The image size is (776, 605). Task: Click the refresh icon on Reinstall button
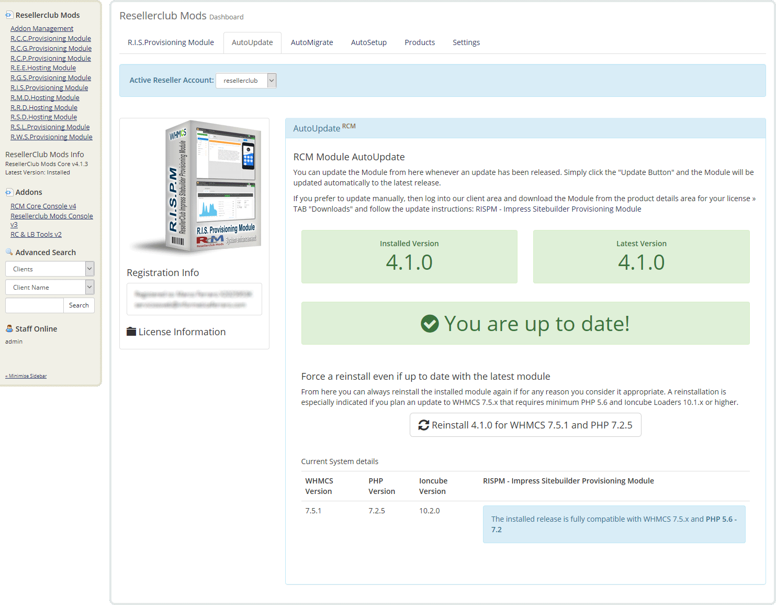[424, 425]
